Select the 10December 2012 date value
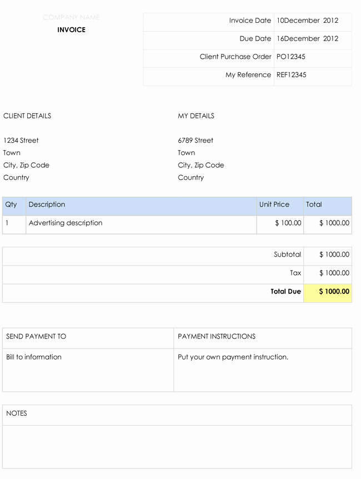 click(x=307, y=21)
